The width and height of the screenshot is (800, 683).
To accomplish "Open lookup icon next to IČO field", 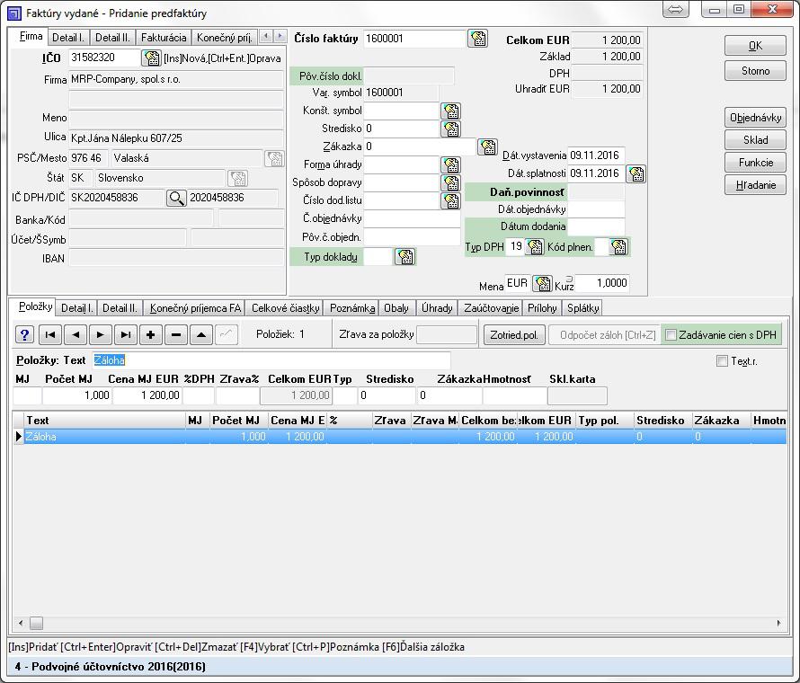I will pos(152,58).
